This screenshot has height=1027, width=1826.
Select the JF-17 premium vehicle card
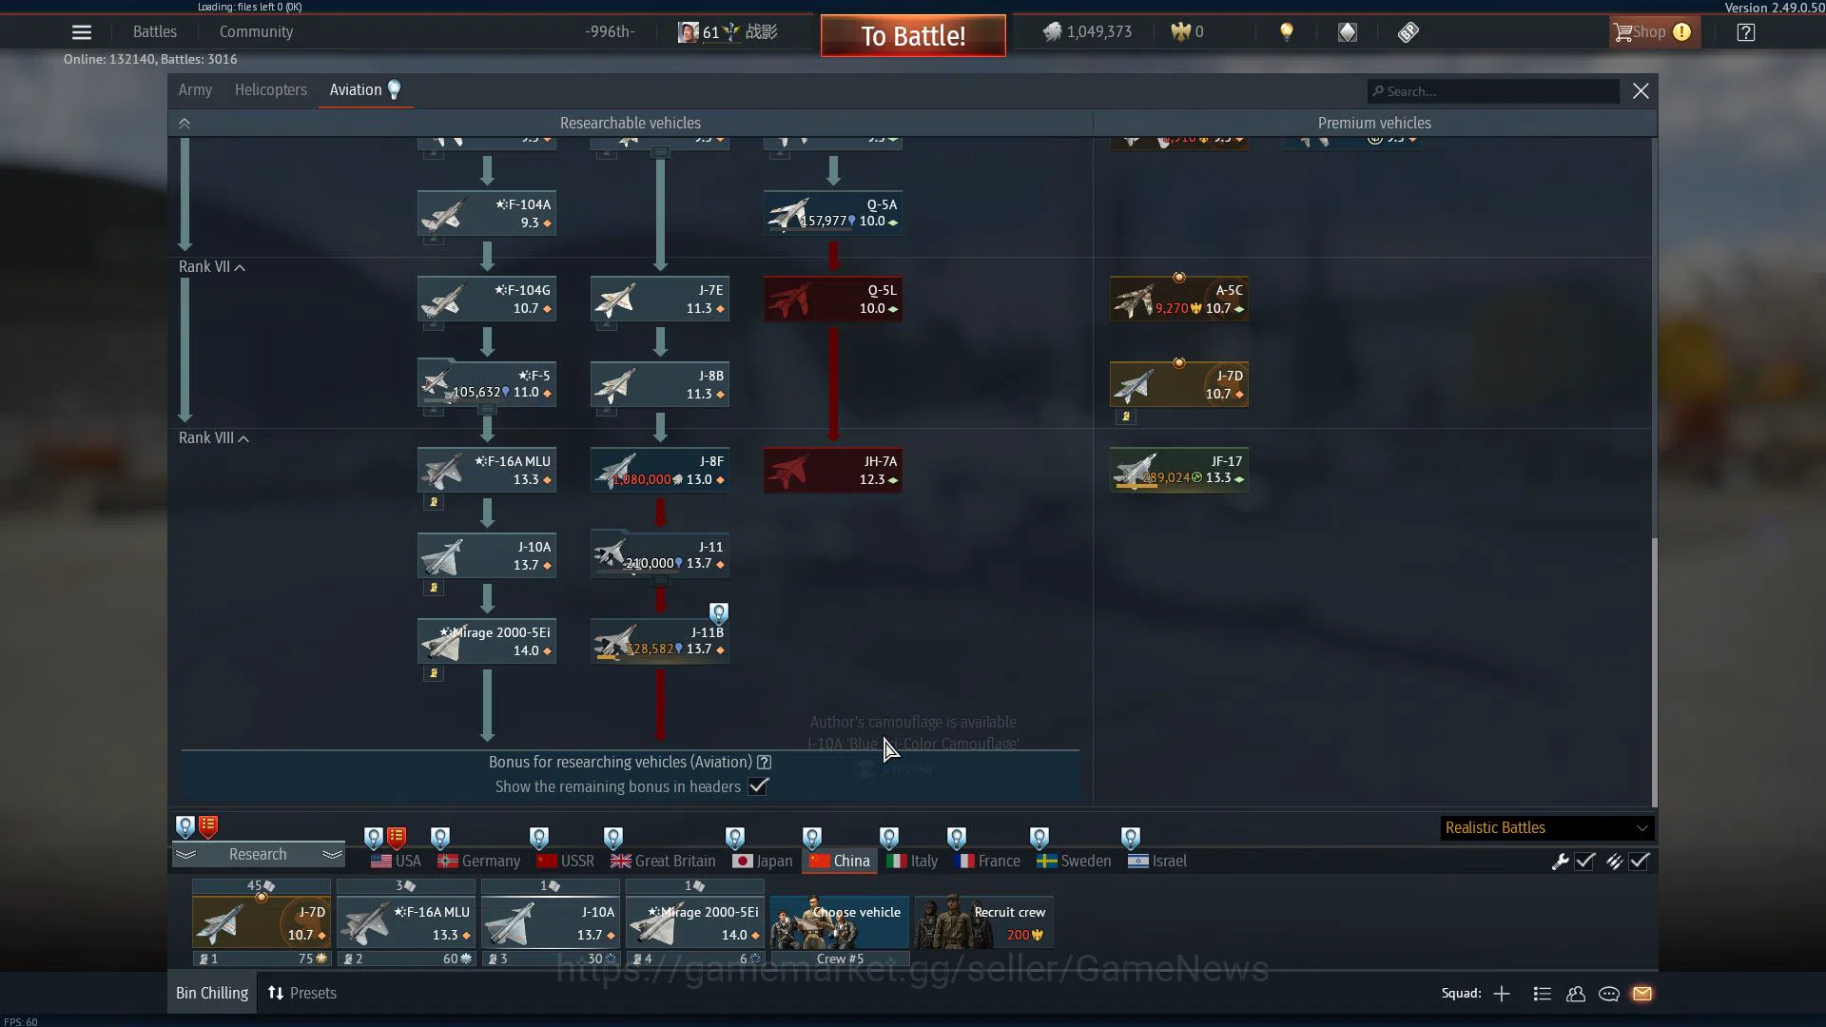click(1179, 470)
